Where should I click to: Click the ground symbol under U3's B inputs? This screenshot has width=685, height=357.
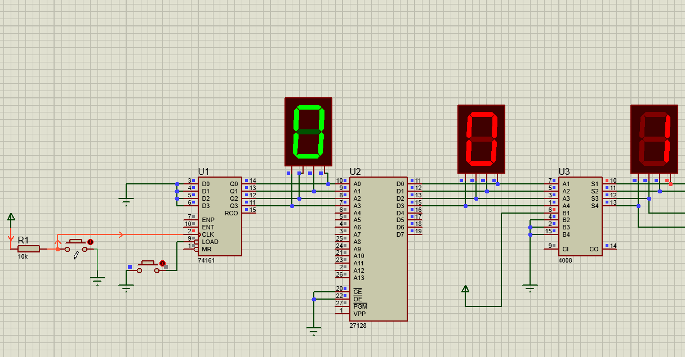coord(530,289)
